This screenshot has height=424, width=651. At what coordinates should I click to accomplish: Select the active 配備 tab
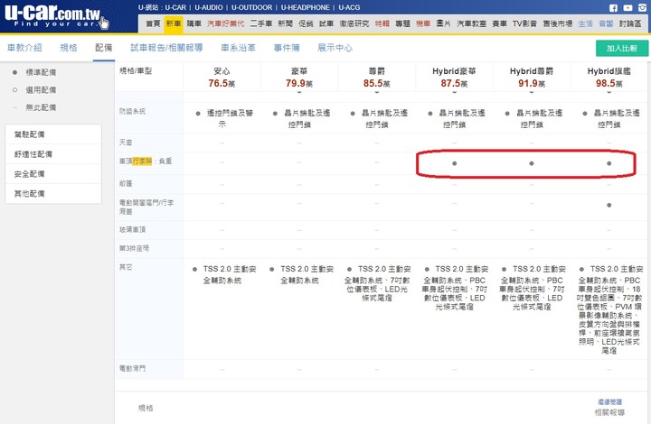click(x=104, y=48)
